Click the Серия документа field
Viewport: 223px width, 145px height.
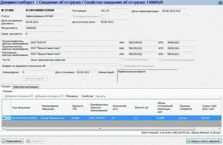(45, 34)
